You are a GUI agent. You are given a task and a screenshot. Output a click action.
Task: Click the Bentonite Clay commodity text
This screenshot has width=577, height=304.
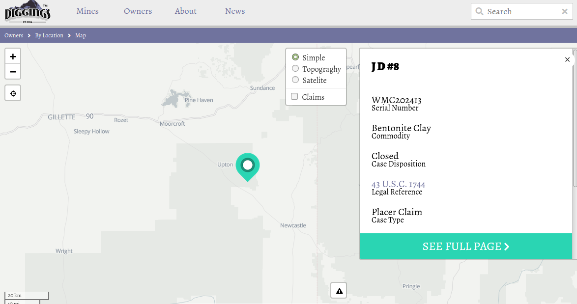pyautogui.click(x=401, y=128)
